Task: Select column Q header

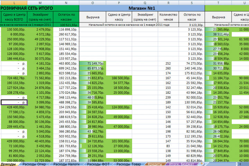Action: tap(145, 3)
